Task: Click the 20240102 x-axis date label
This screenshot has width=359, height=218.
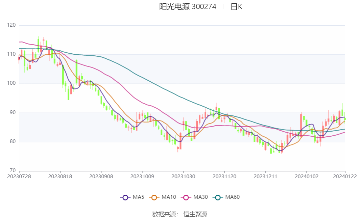Action: coord(307,176)
